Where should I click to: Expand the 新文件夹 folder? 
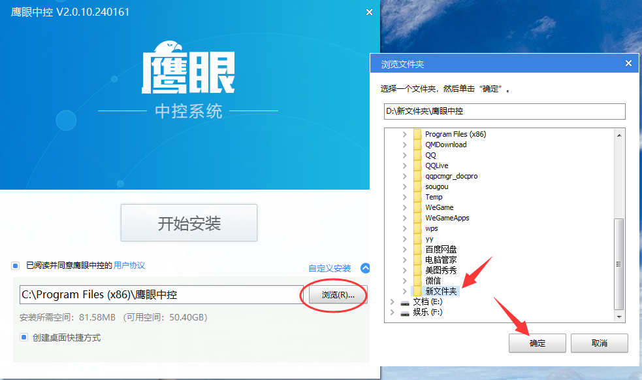[x=404, y=291]
